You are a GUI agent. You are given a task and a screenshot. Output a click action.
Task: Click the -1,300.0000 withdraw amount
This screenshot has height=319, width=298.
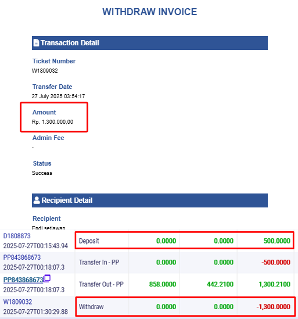[x=273, y=307]
